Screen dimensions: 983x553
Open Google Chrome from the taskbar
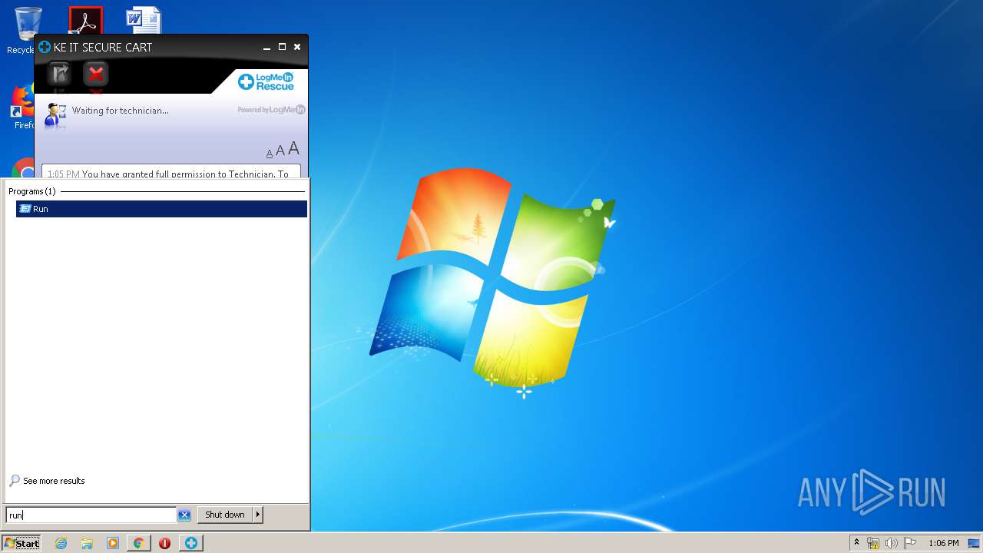point(138,543)
